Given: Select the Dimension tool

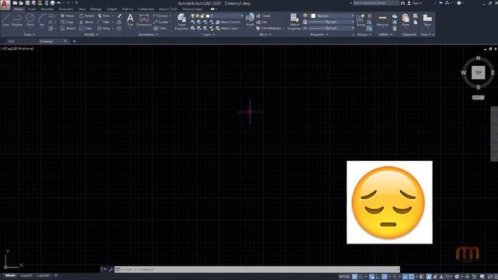Looking at the screenshot, I should (144, 20).
